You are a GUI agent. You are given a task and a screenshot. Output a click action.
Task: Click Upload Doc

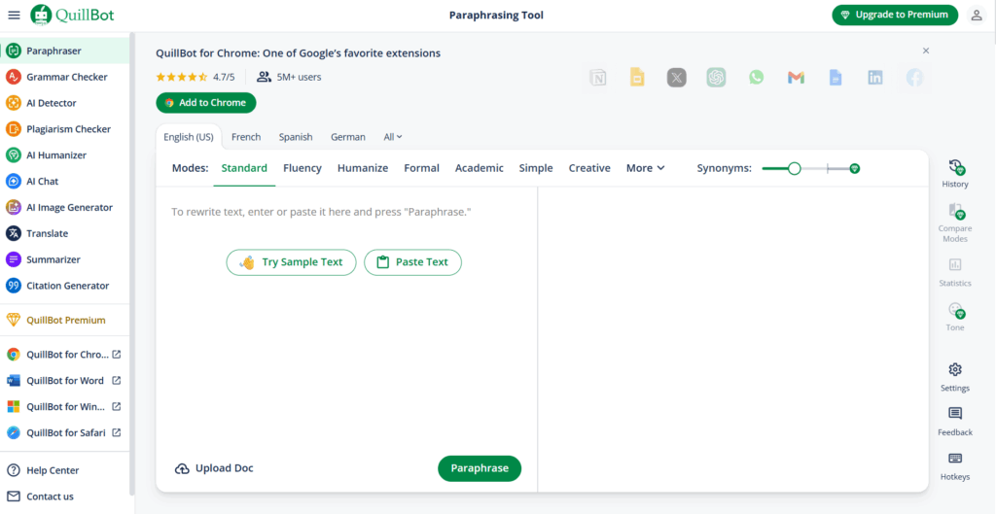[214, 468]
